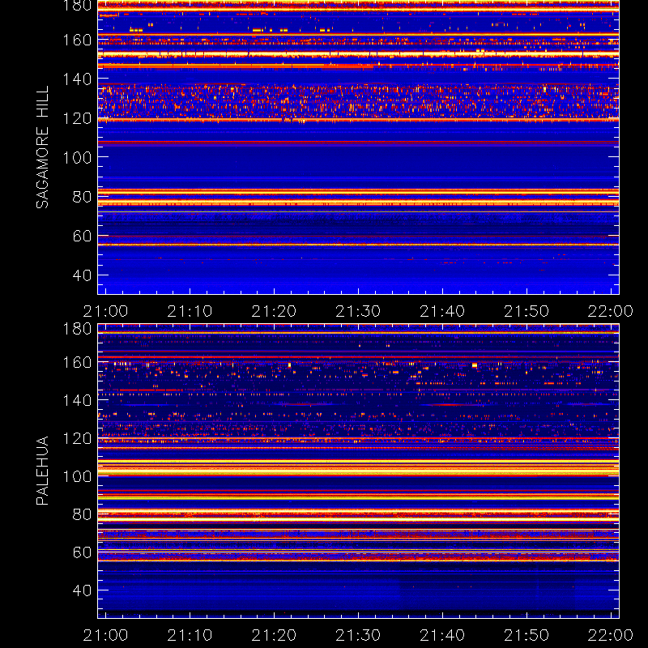Image resolution: width=648 pixels, height=648 pixels.
Task: Click inside the Sagamore Hill spectrogram plot
Action: pyautogui.click(x=358, y=147)
